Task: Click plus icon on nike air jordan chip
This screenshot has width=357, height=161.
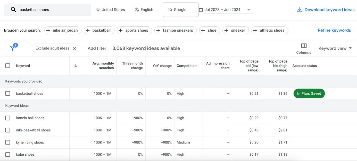Action: pos(48,30)
